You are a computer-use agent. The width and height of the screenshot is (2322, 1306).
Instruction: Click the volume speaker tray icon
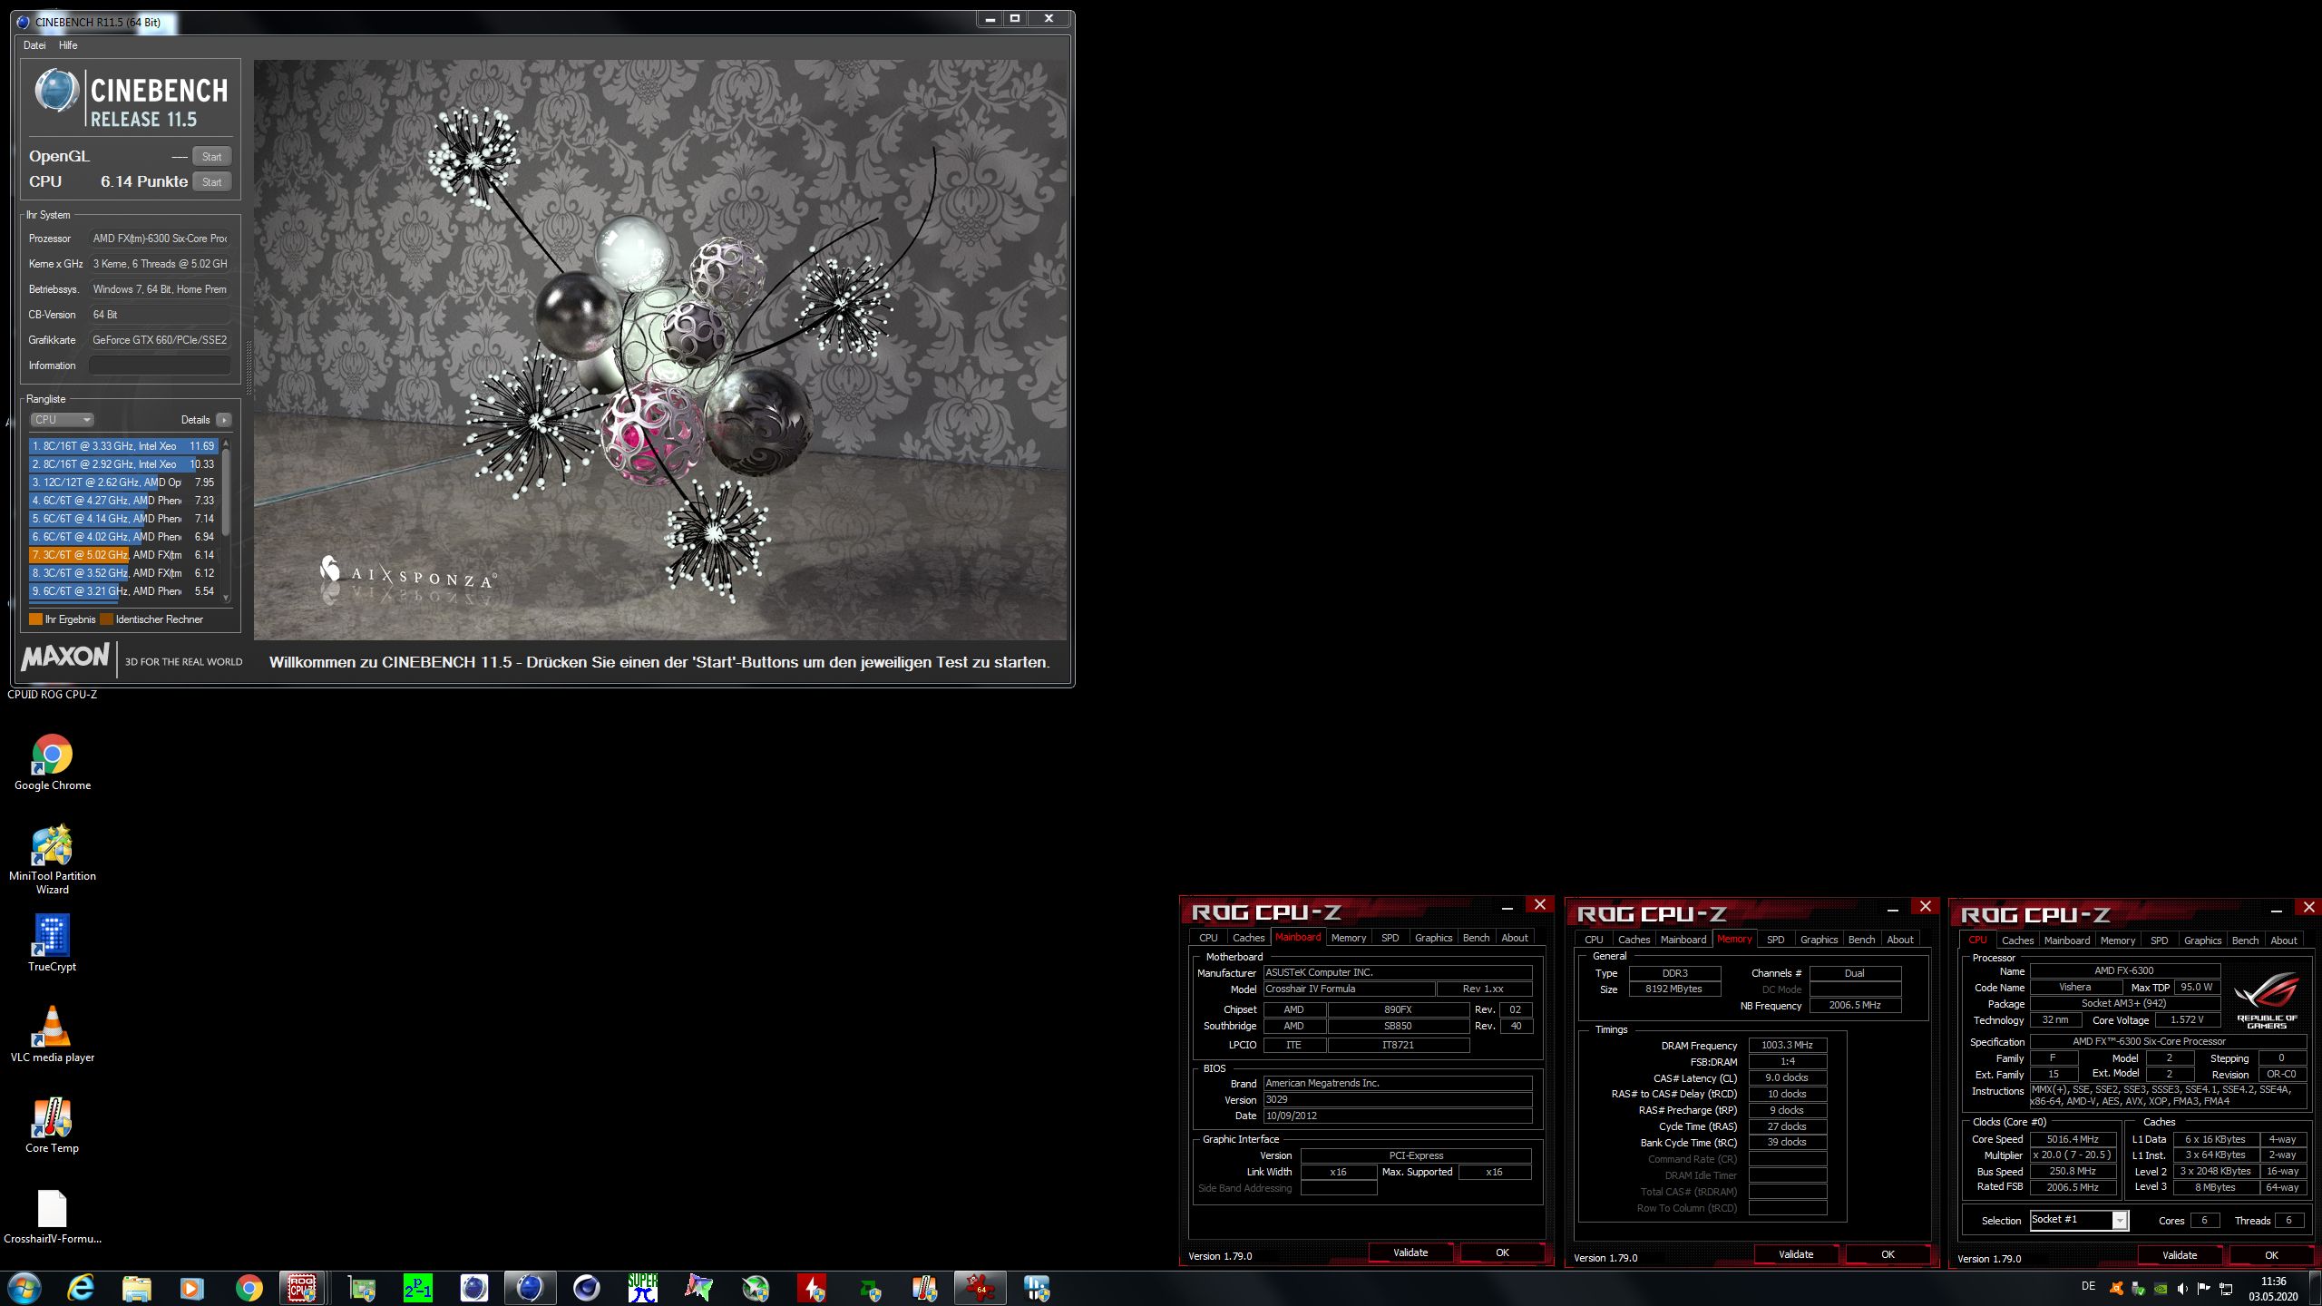pyautogui.click(x=2182, y=1288)
